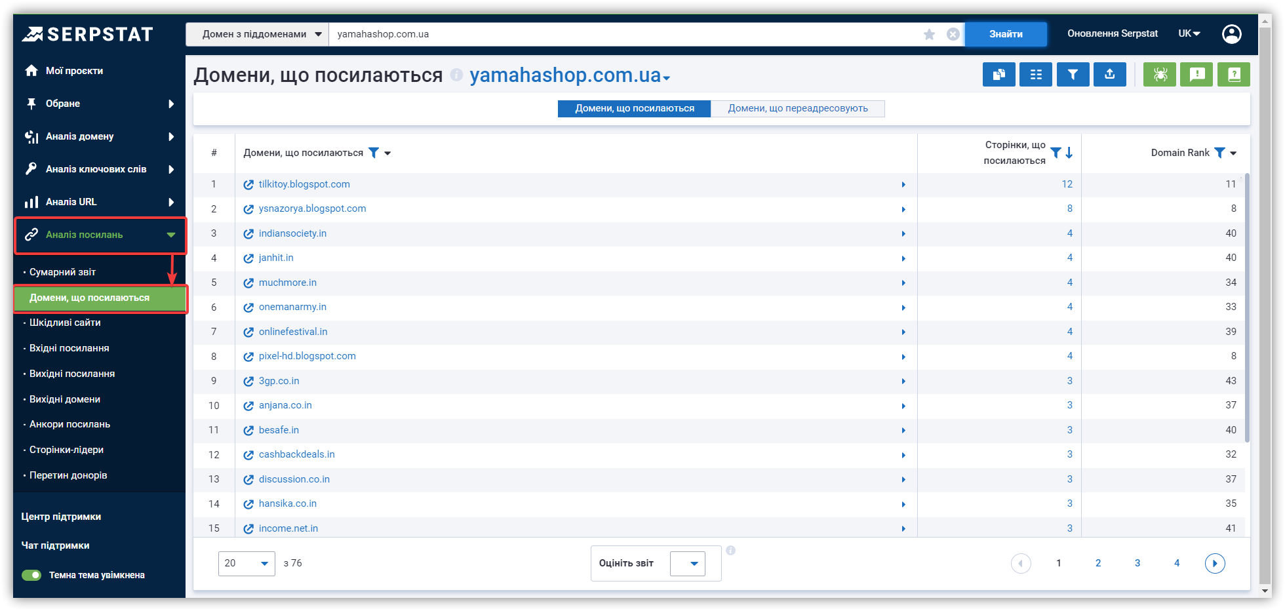Open the column settings toolbar icon
Image resolution: width=1285 pixels, height=611 pixels.
(x=1036, y=75)
